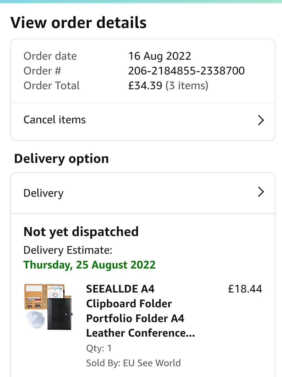Open the Cancel items row
The width and height of the screenshot is (282, 377).
tap(143, 120)
